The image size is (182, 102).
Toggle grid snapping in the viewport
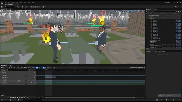click(128, 11)
